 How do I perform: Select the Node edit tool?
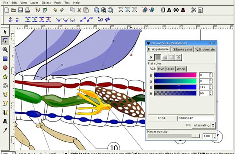(x=5, y=41)
